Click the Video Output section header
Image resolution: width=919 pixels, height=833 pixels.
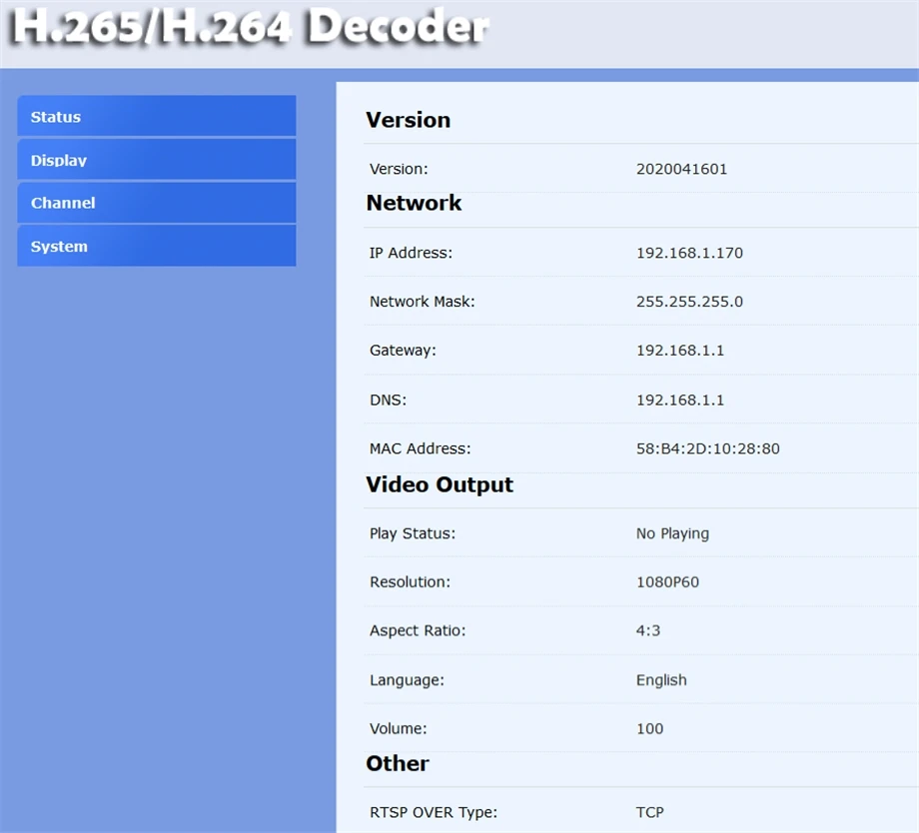[440, 484]
